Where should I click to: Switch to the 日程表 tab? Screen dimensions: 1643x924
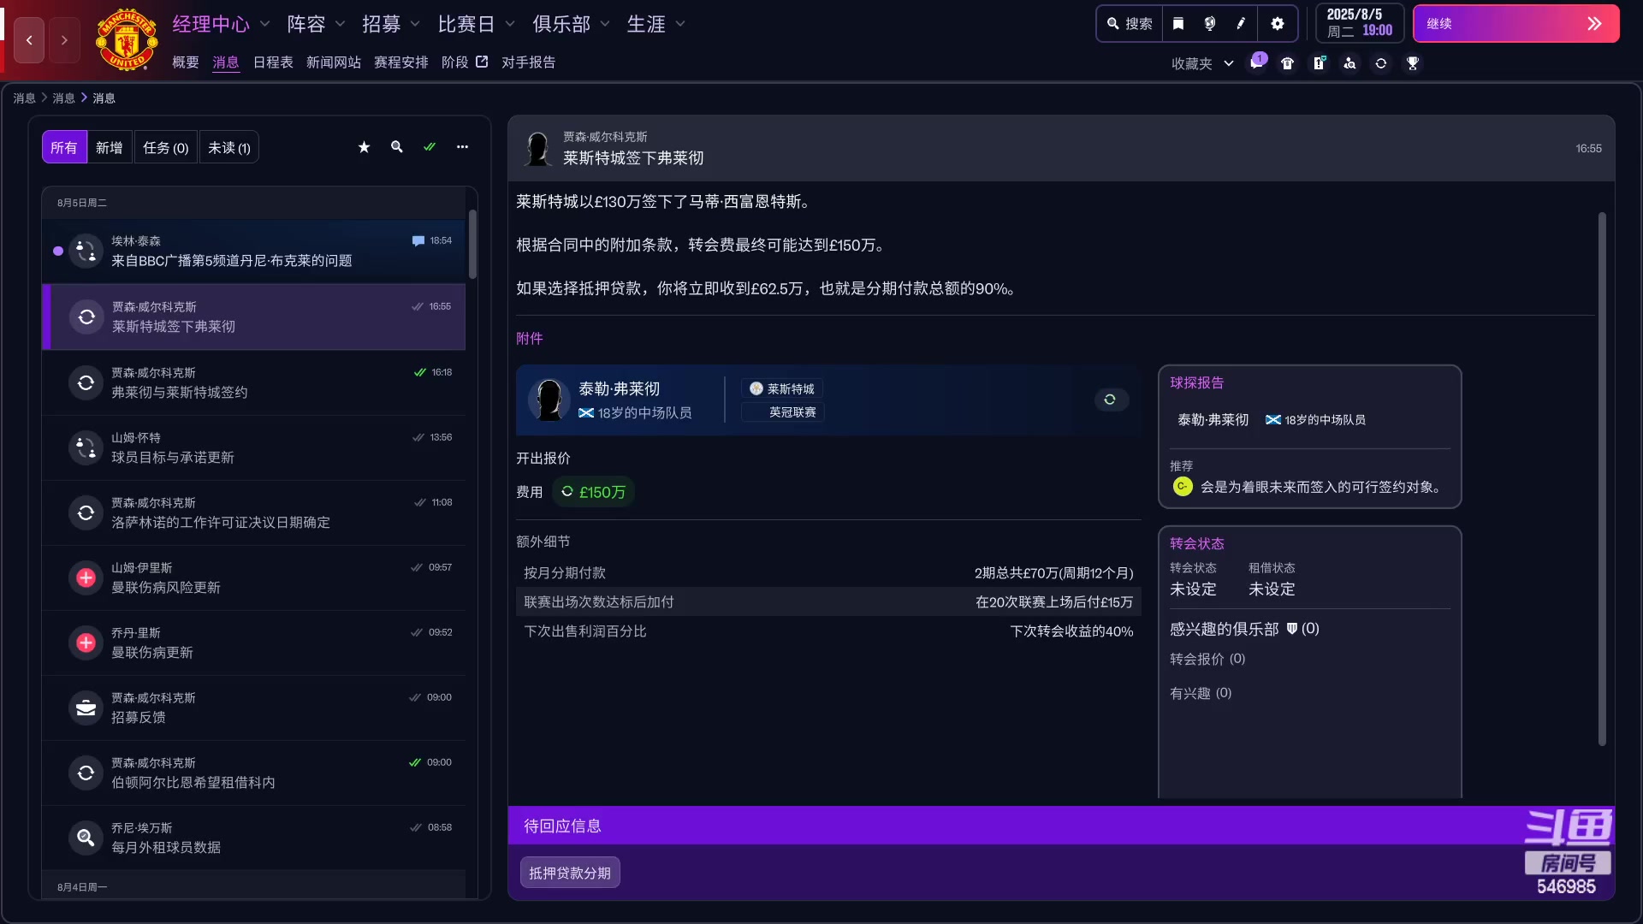pos(272,62)
